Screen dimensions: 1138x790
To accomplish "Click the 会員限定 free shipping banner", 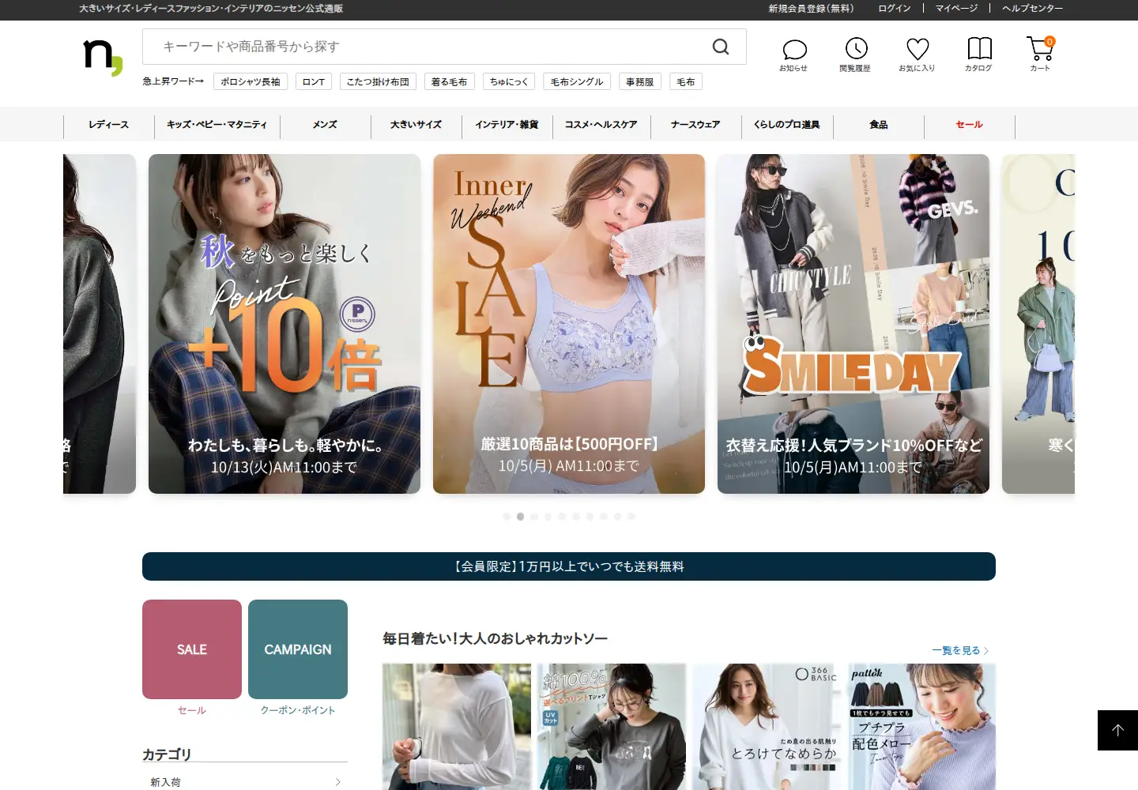I will (569, 566).
